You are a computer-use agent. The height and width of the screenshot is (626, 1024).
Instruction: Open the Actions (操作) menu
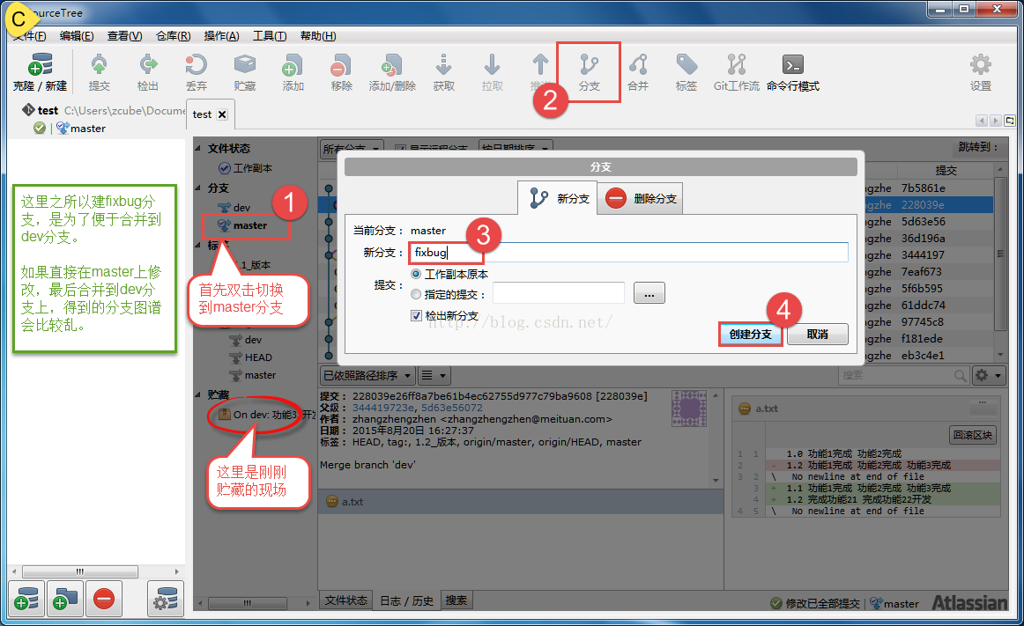coord(221,36)
